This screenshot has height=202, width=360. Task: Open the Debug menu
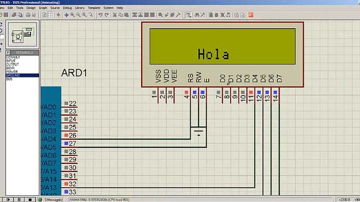(67, 8)
